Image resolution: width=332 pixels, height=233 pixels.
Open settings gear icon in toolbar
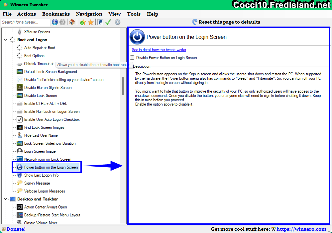click(x=118, y=22)
